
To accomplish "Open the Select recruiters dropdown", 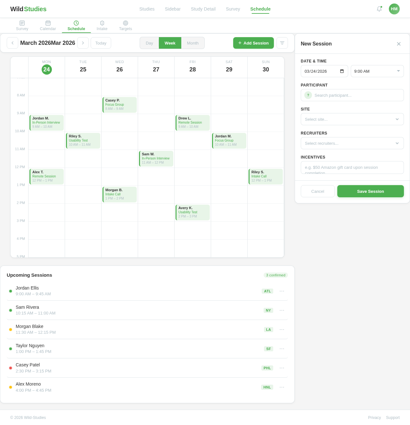I will [352, 143].
